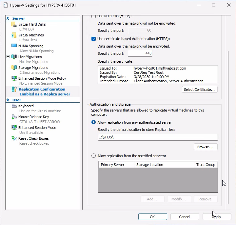Click the Enhanced Session Mode Policy icon
Screen dimensions: 236x225
[14, 78]
